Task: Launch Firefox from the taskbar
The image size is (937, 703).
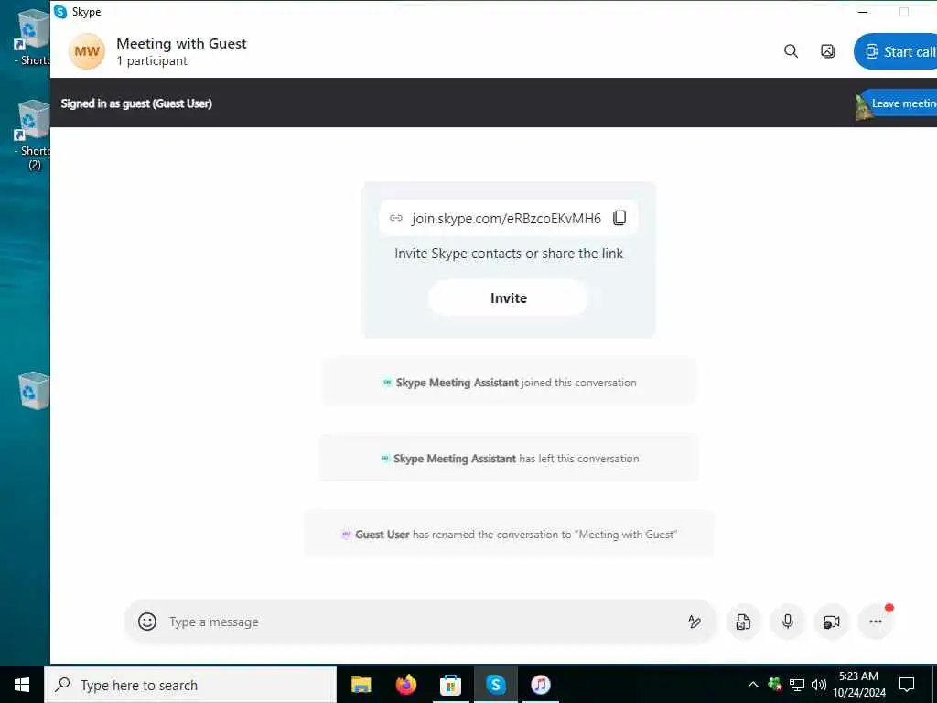Action: point(405,685)
